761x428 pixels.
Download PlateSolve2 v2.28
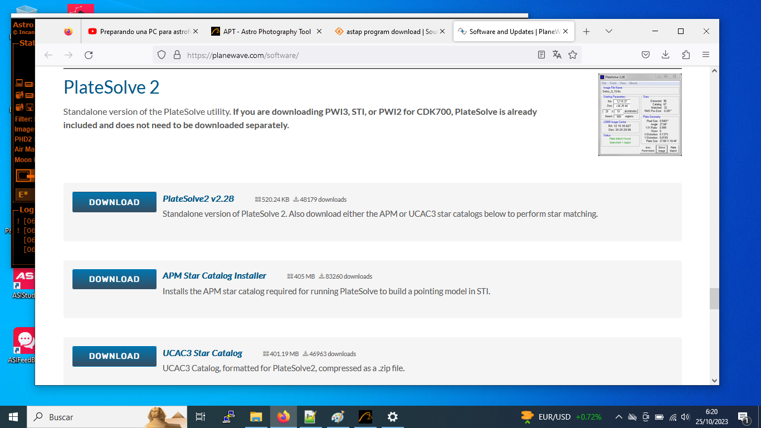[114, 202]
